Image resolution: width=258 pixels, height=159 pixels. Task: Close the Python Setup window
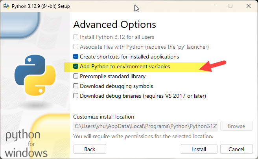(x=249, y=6)
